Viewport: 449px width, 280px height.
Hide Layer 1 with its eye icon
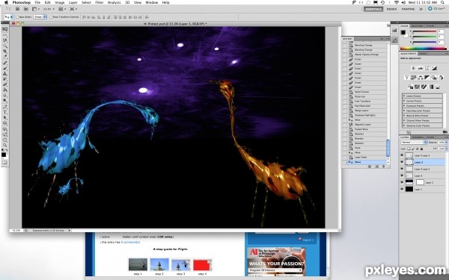(x=402, y=189)
